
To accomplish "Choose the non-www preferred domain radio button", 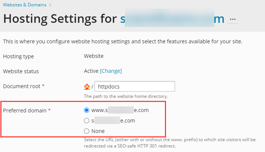I will 87,121.
